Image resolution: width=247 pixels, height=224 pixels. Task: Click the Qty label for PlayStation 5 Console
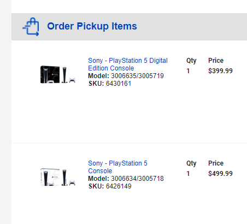pos(191,163)
